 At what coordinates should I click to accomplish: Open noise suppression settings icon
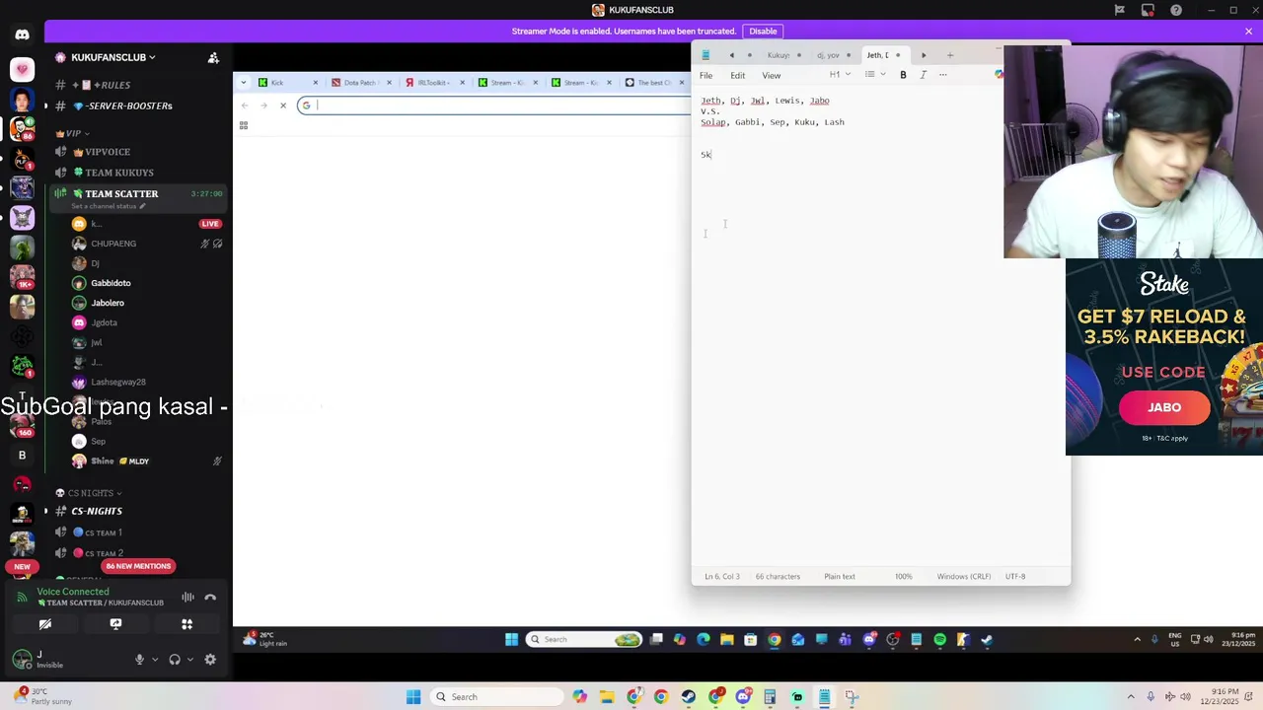(187, 597)
